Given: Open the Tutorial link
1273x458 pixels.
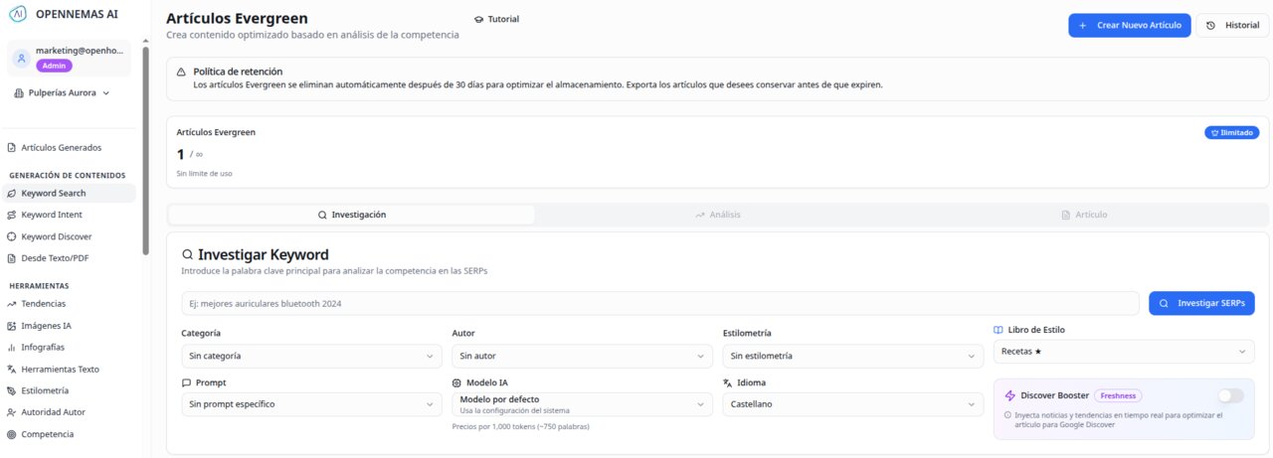Looking at the screenshot, I should pyautogui.click(x=496, y=19).
